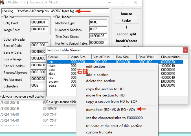
Task: Click the break'n'enter button
Action: tap(126, 41)
